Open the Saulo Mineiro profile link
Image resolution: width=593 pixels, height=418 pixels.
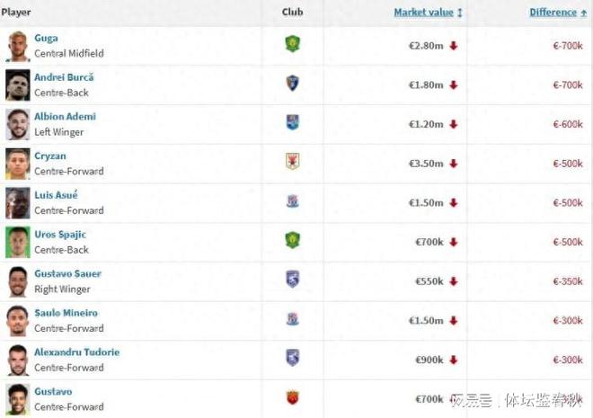[66, 313]
